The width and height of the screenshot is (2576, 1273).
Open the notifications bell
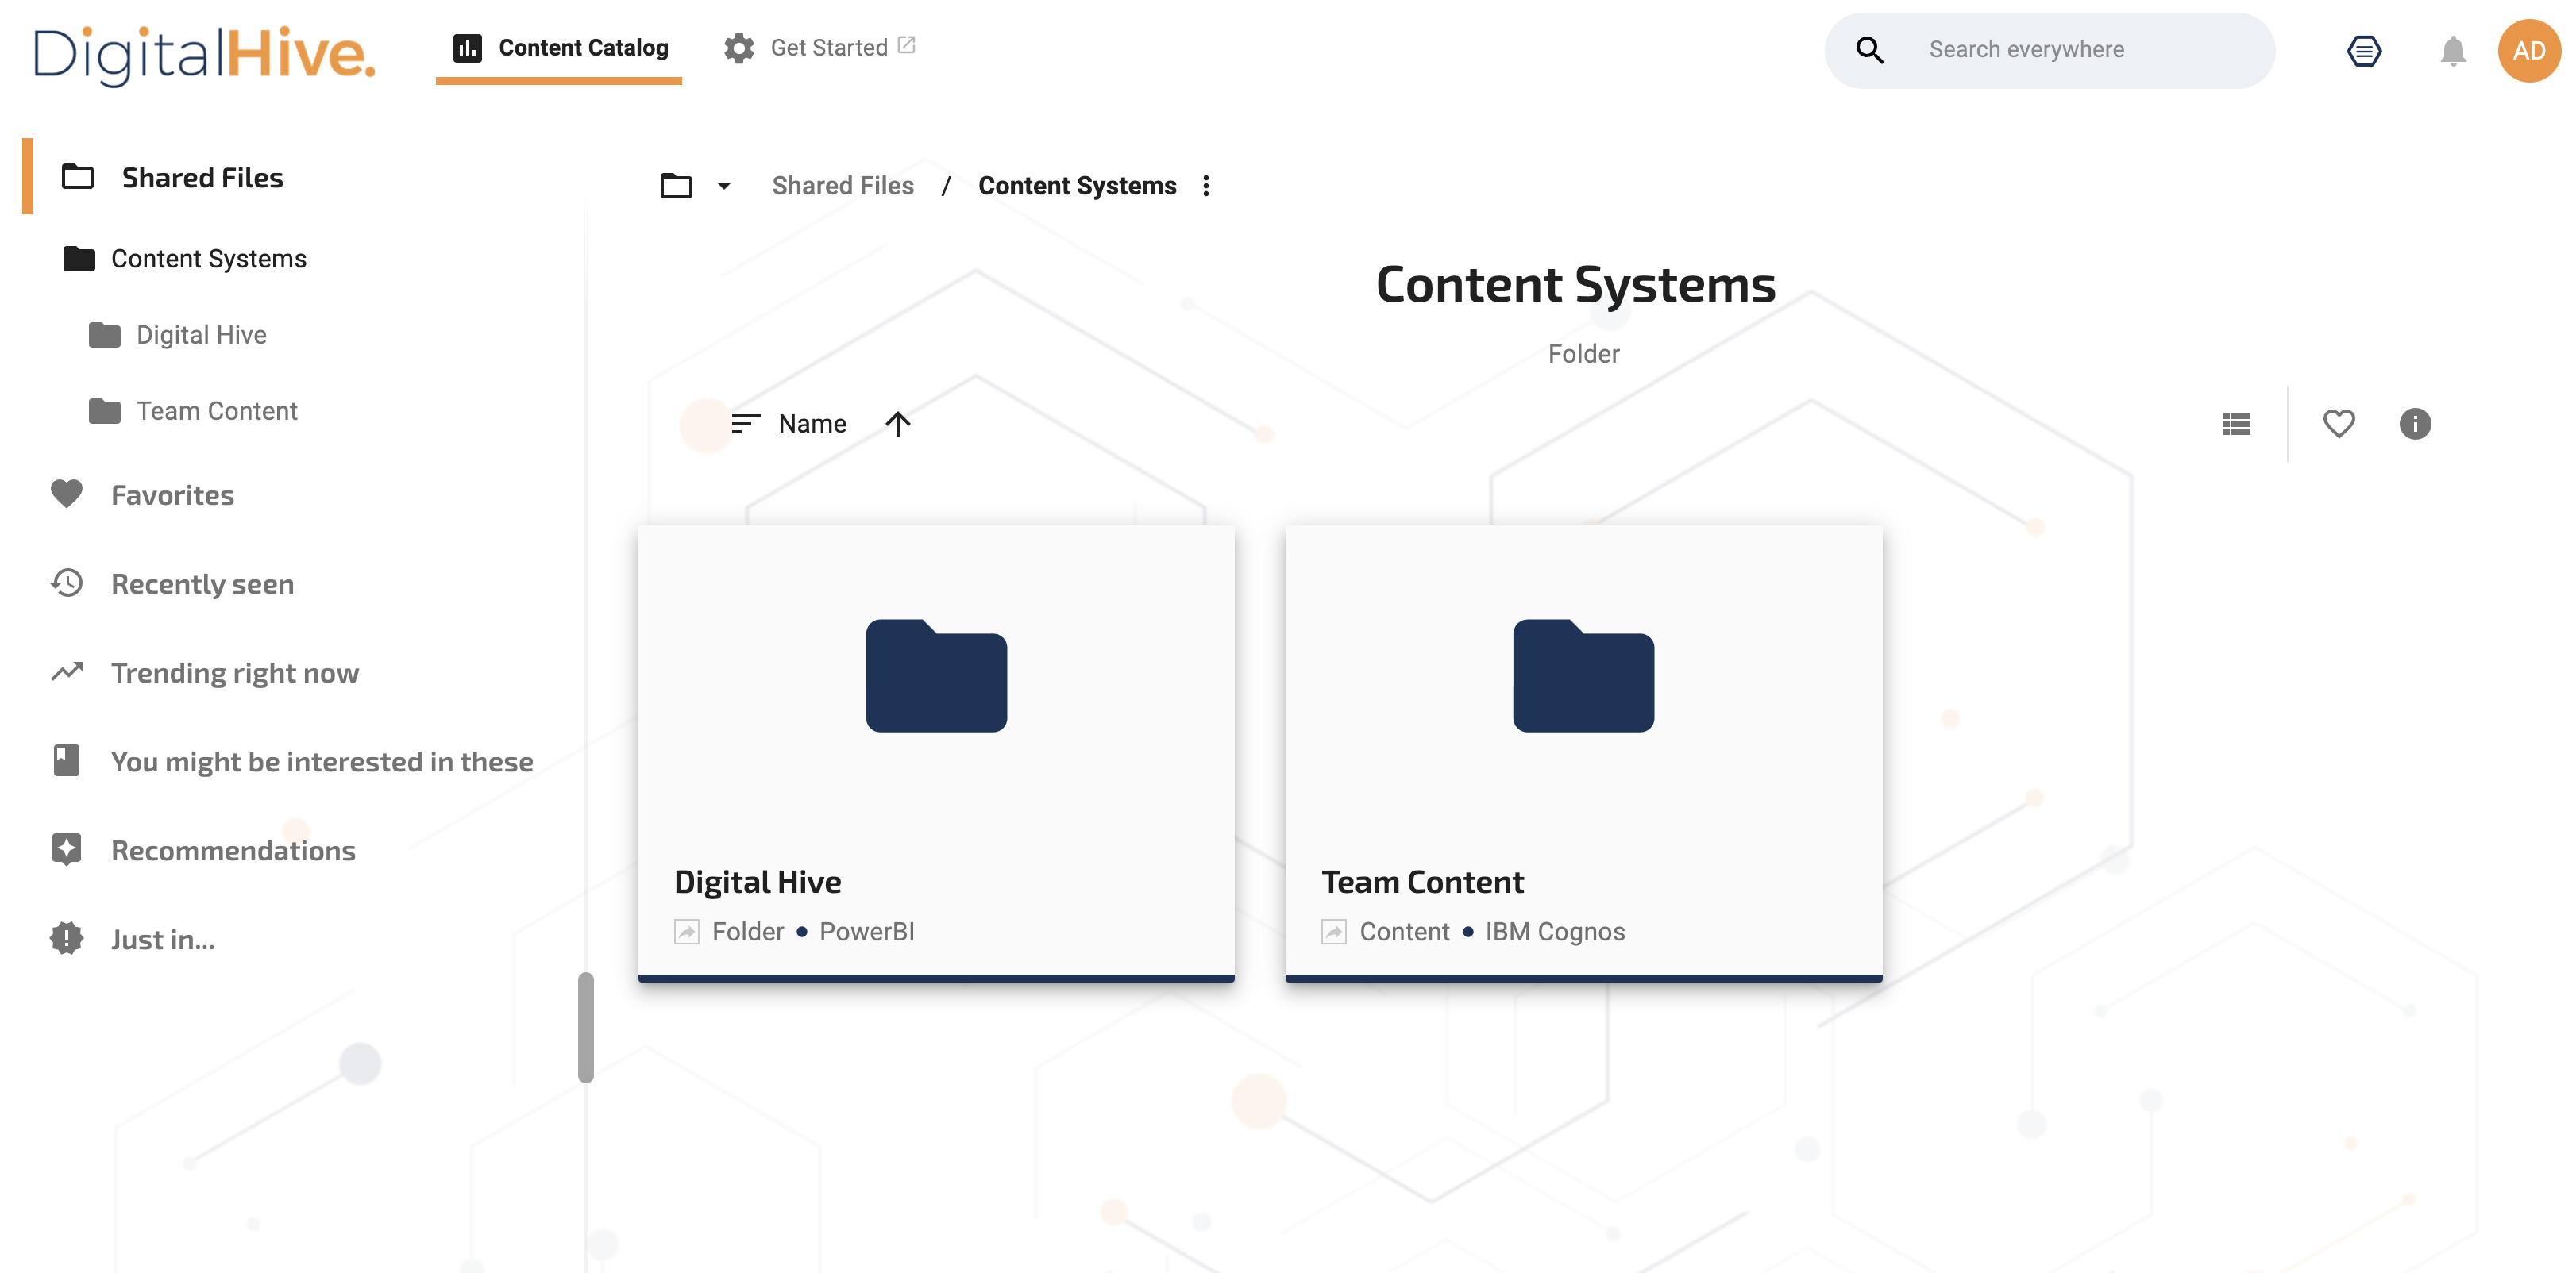pos(2453,51)
